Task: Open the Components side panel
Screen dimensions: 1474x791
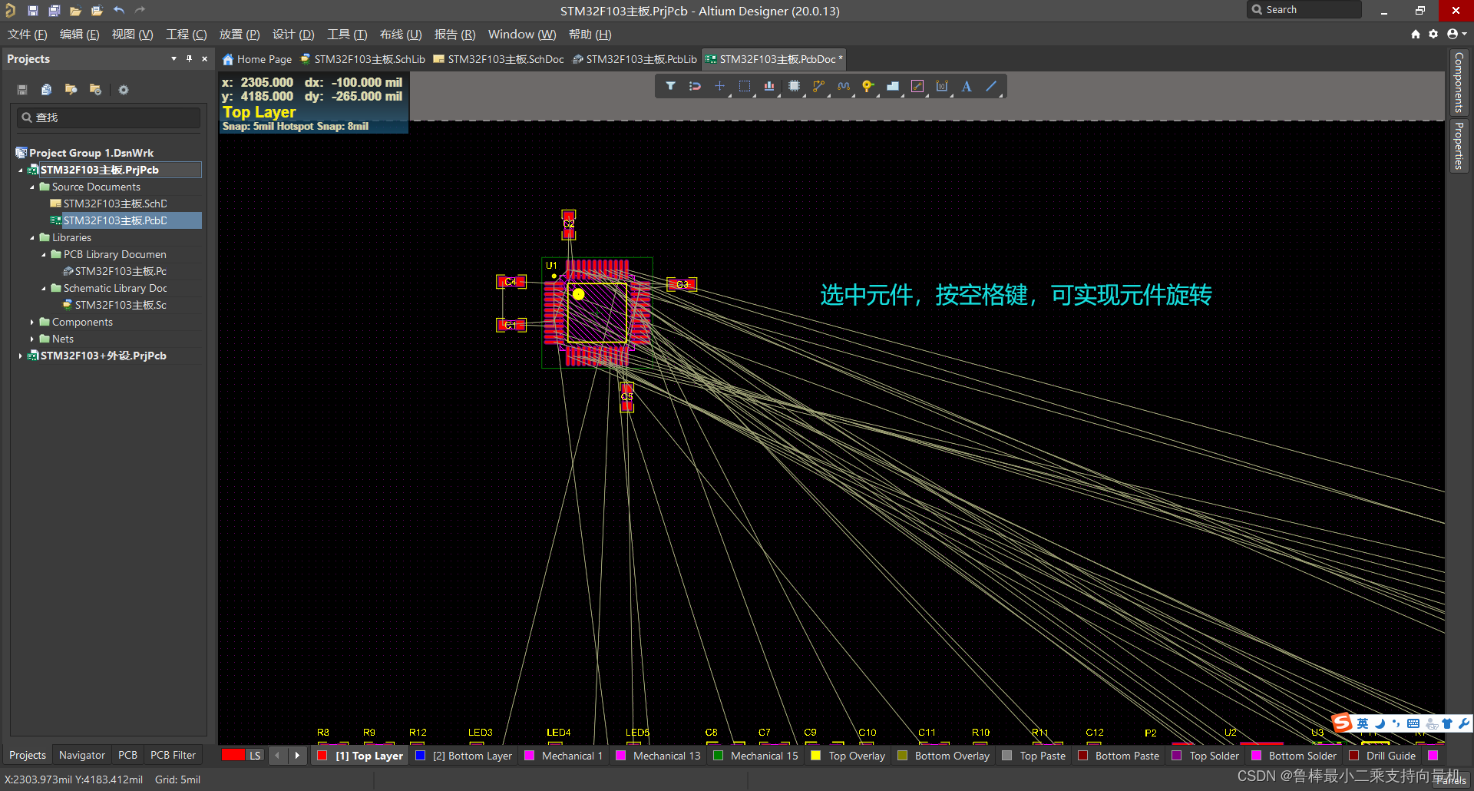Action: point(1459,82)
